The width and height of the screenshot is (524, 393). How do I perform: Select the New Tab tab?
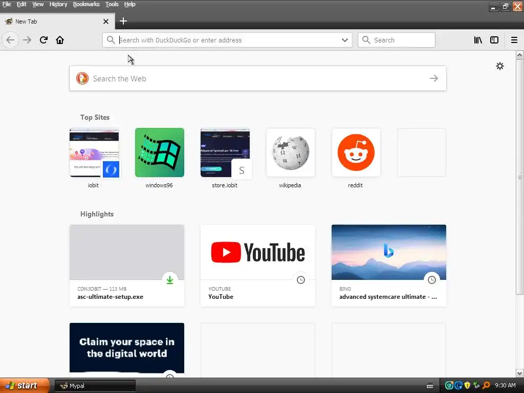(57, 21)
